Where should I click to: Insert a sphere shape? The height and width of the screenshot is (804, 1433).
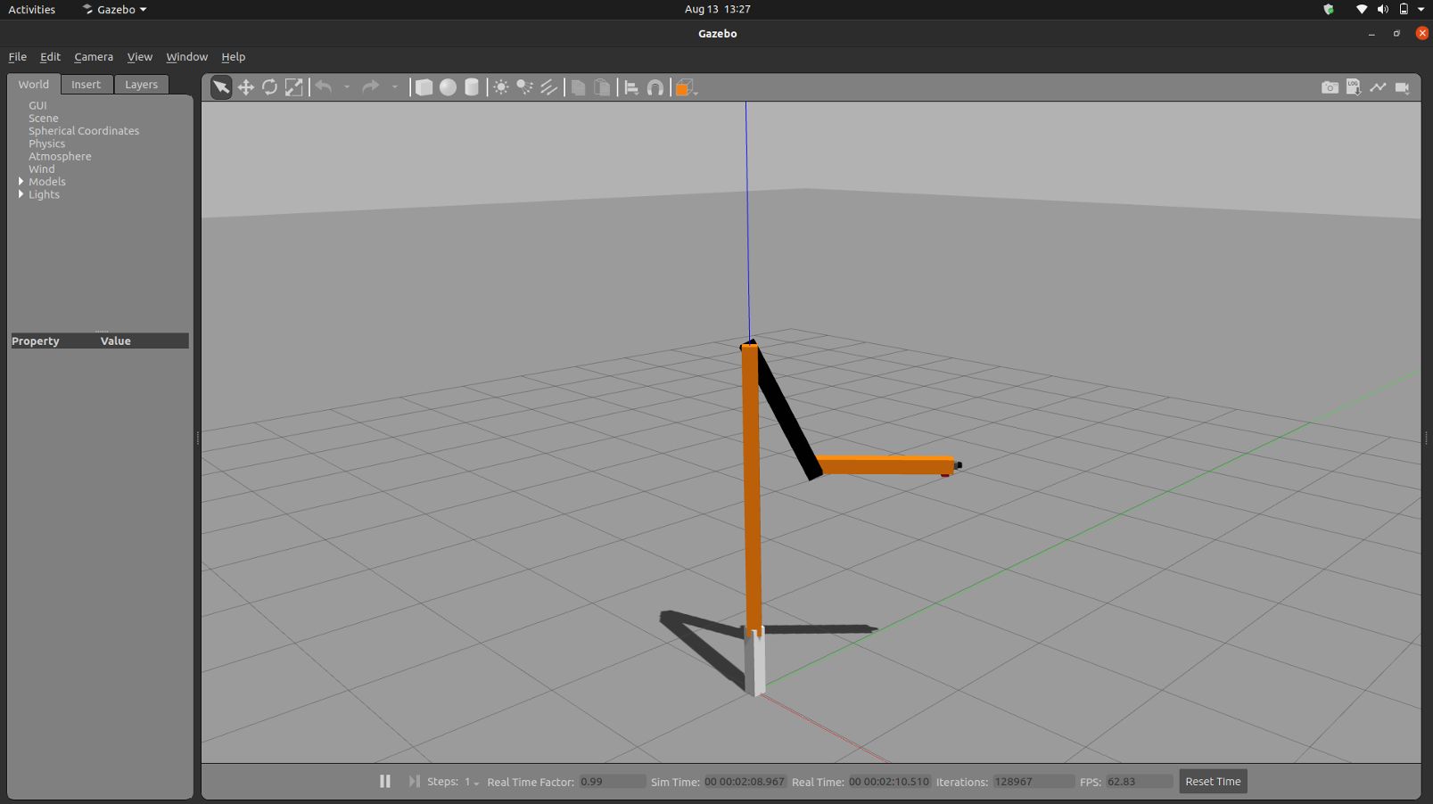tap(448, 87)
